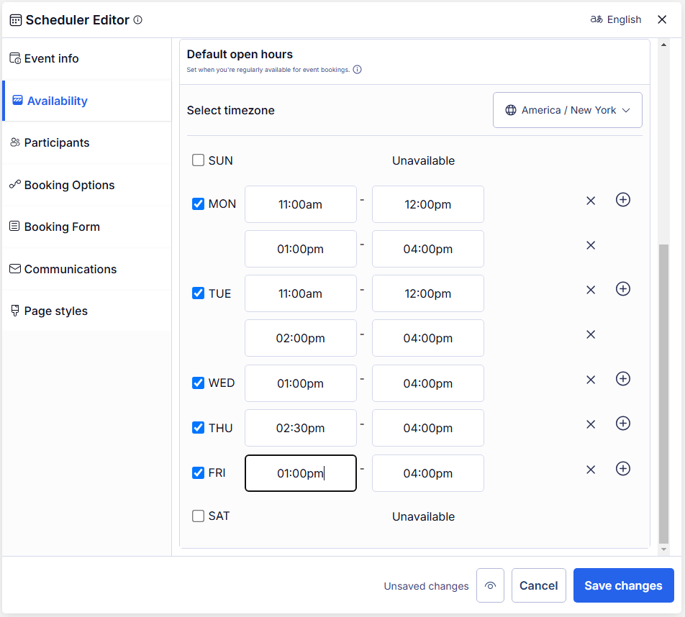Viewport: 685px width, 617px height.
Task: Click the Save changes button
Action: tap(623, 585)
